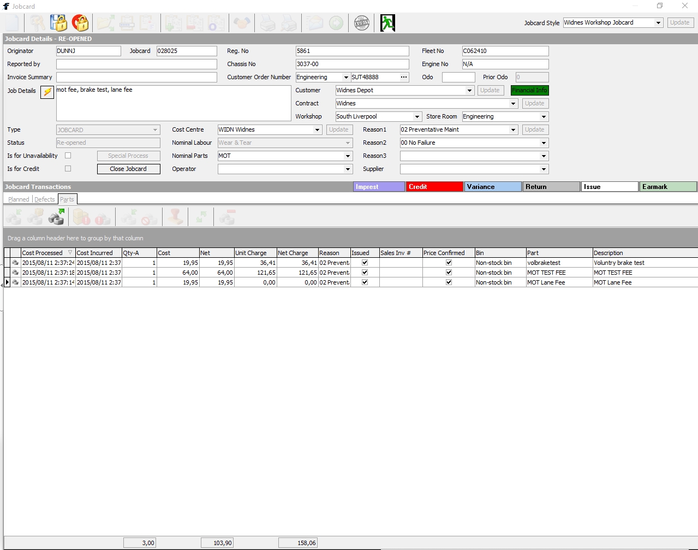Click the print preview magnifier icon

(289, 23)
